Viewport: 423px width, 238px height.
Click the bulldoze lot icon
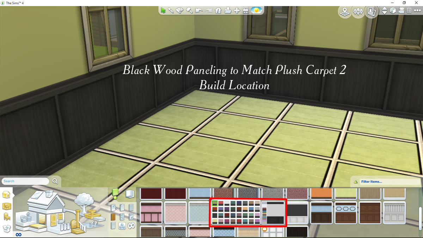coord(246,10)
